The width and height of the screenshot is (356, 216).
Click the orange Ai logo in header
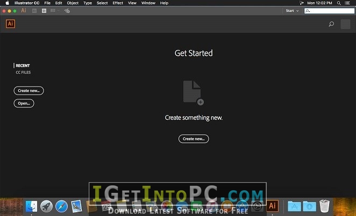pos(10,24)
